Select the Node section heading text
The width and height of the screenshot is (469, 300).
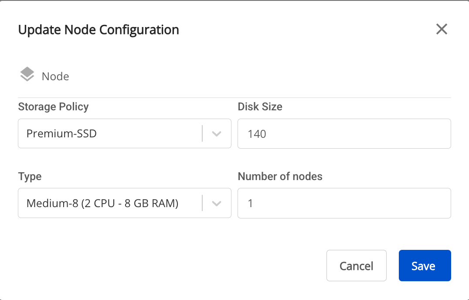[x=55, y=77]
